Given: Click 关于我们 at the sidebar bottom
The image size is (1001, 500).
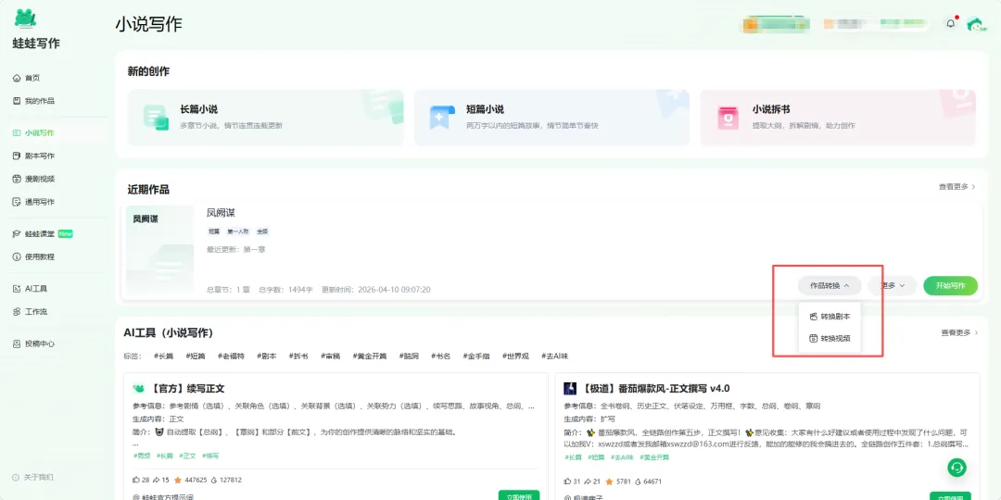Looking at the screenshot, I should click(32, 477).
